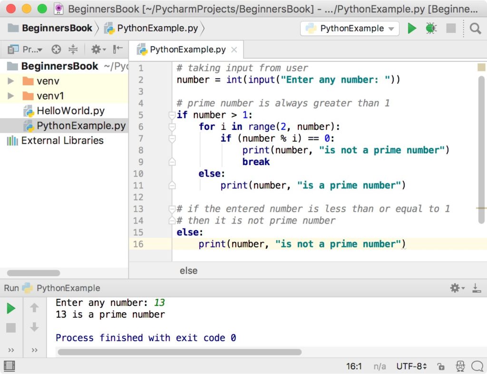Click the n/a line separator indicator
This screenshot has height=374, width=487.
pyautogui.click(x=380, y=366)
